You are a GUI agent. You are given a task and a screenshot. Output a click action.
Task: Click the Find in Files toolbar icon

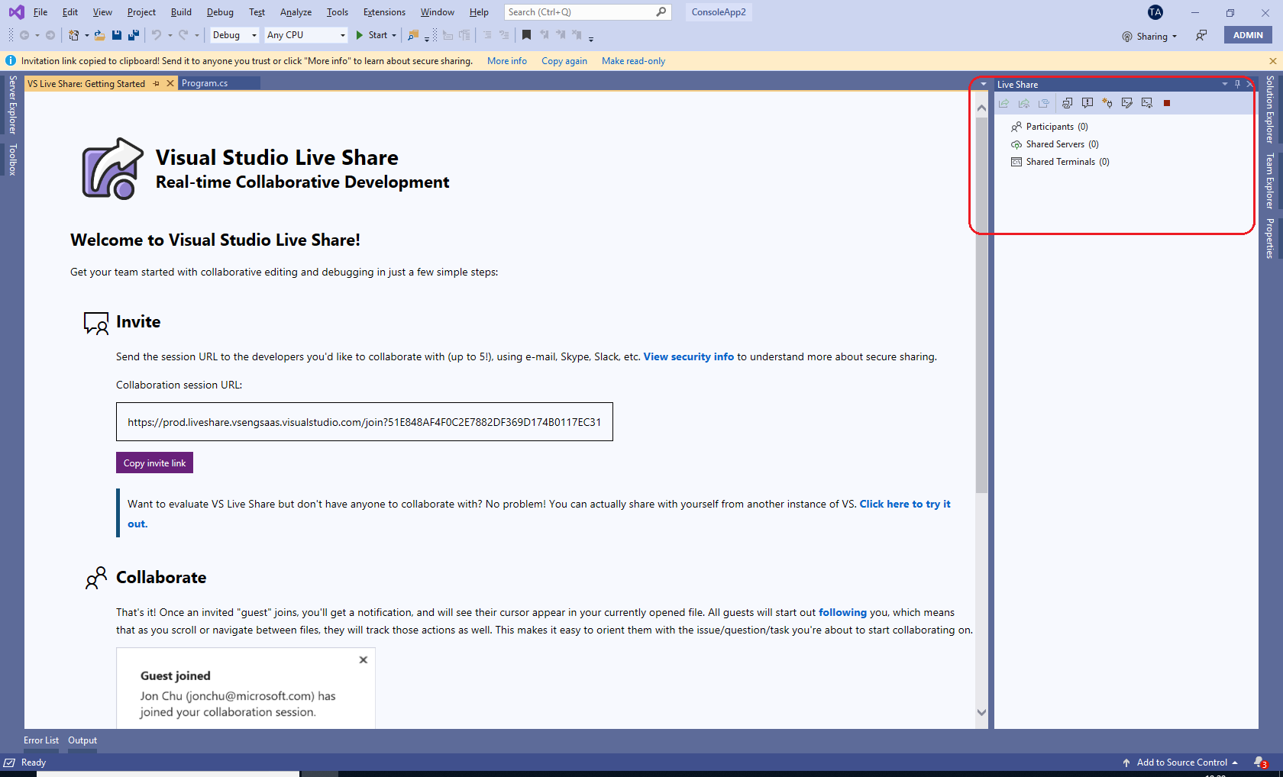click(413, 35)
